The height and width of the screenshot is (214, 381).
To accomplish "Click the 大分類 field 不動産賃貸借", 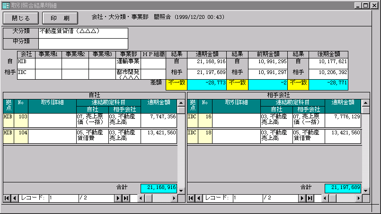I will pyautogui.click(x=83, y=33).
